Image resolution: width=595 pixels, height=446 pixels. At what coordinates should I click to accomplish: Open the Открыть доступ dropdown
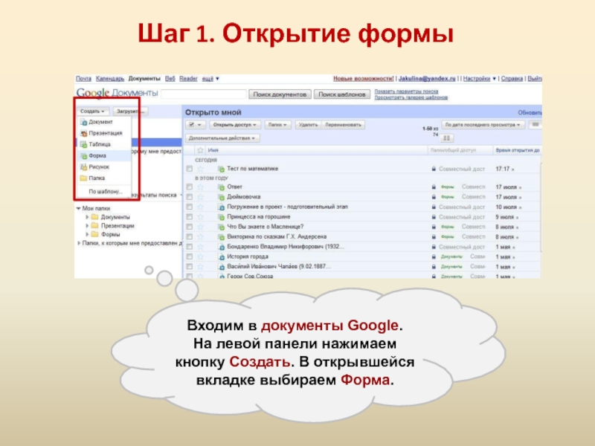[234, 125]
